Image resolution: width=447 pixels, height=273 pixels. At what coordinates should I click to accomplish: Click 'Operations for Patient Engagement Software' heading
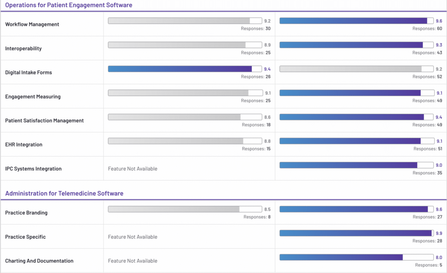point(69,5)
